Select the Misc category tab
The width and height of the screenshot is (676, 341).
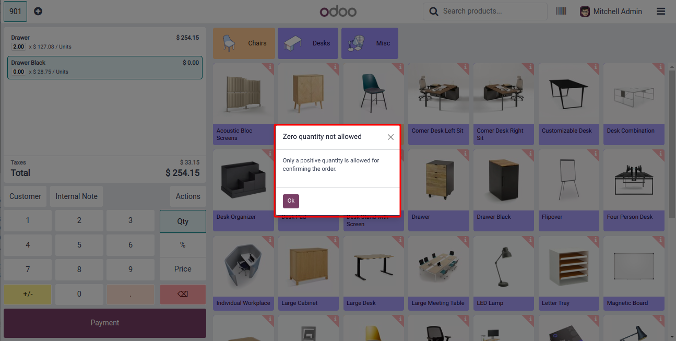(x=370, y=43)
